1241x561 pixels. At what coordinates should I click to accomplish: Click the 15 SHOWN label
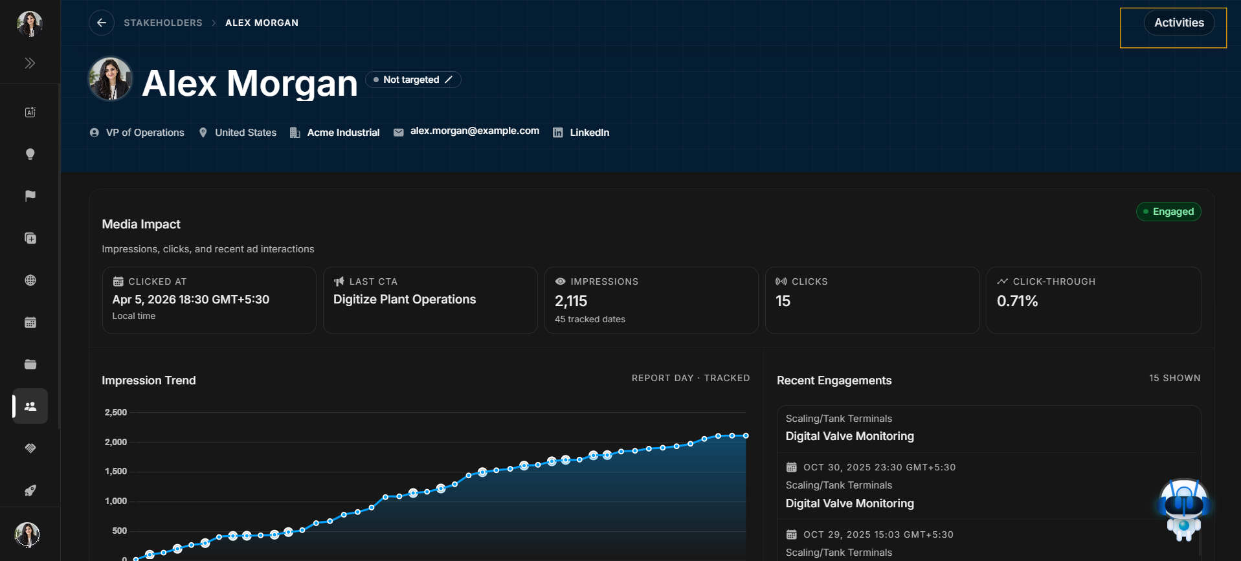1174,378
